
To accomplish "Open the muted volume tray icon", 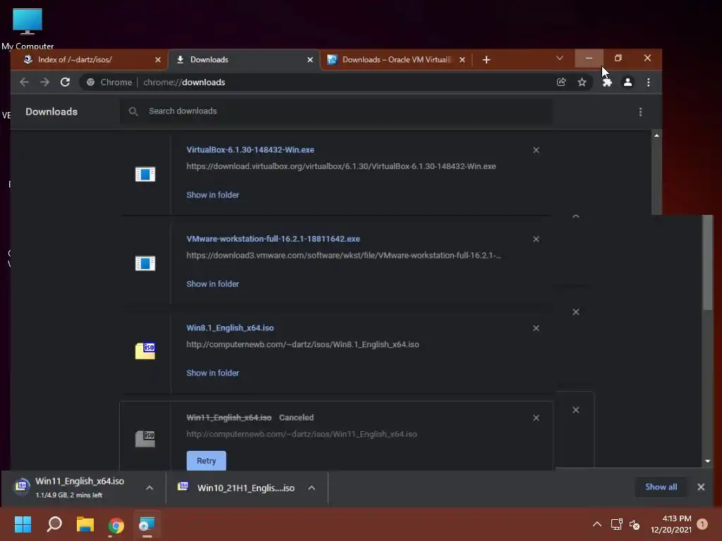I will point(635,524).
